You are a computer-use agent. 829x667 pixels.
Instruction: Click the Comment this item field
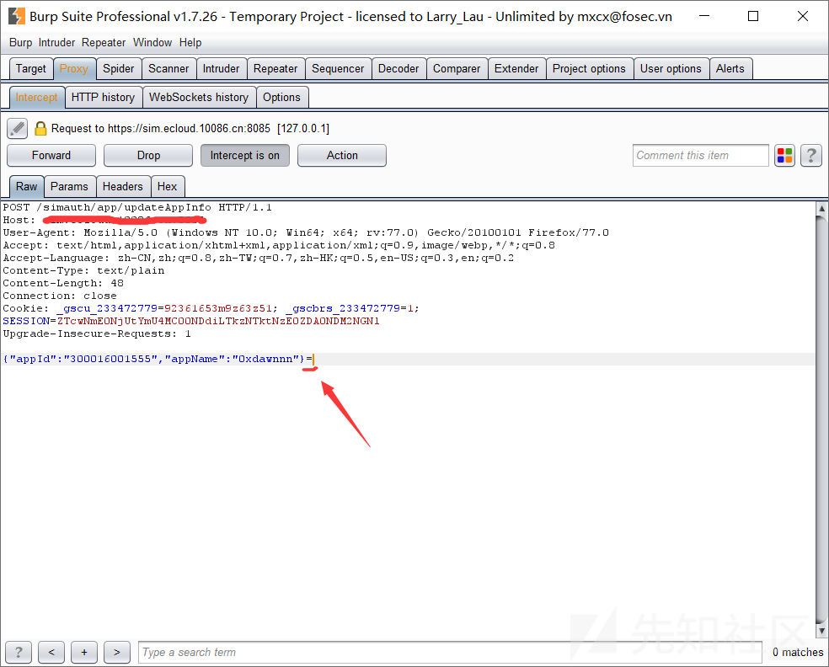click(701, 156)
